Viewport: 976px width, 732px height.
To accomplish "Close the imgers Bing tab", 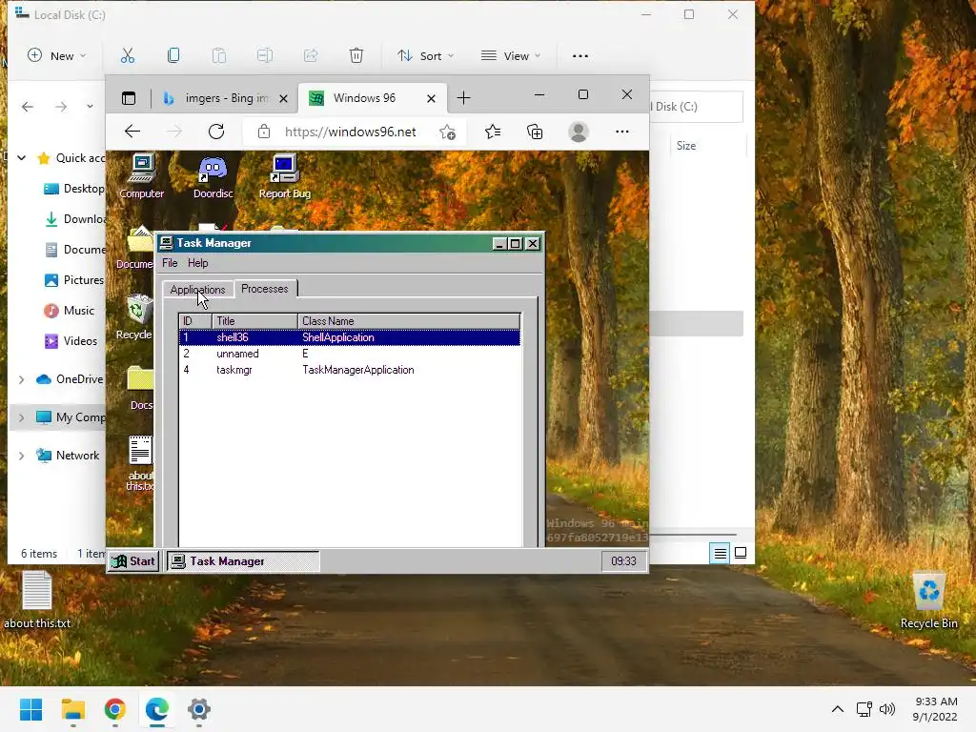I will pos(283,98).
